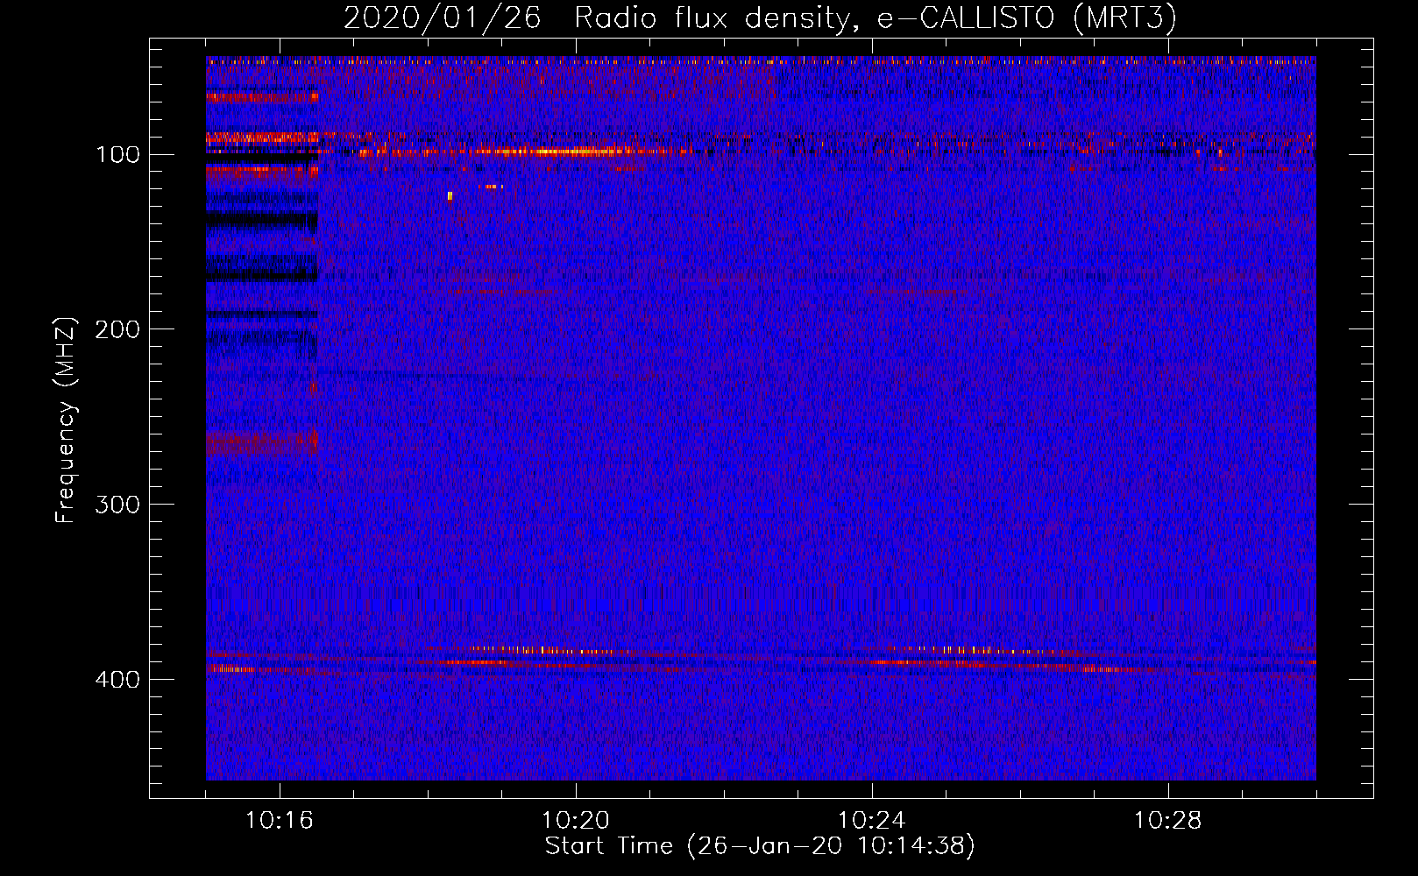Viewport: 1418px width, 876px height.
Task: Click the '10:28' time tick label
Action: pos(1168,821)
